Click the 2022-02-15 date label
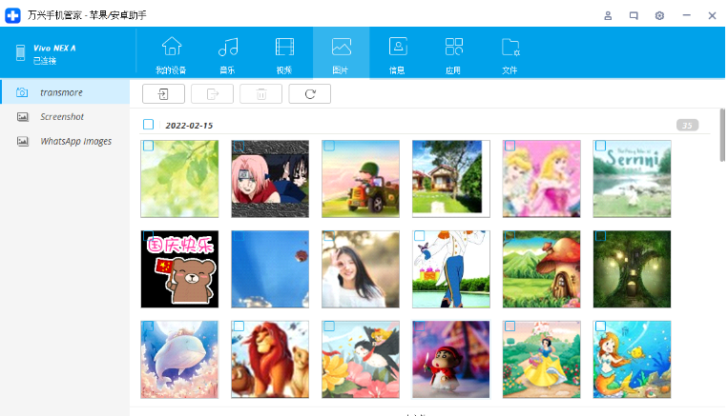728x416 pixels. (189, 126)
